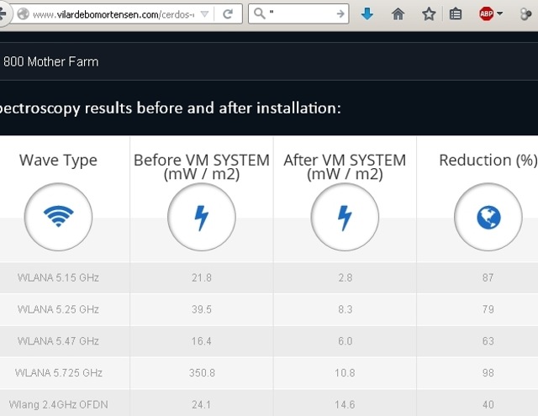Click the reduction value '87'

tap(488, 277)
